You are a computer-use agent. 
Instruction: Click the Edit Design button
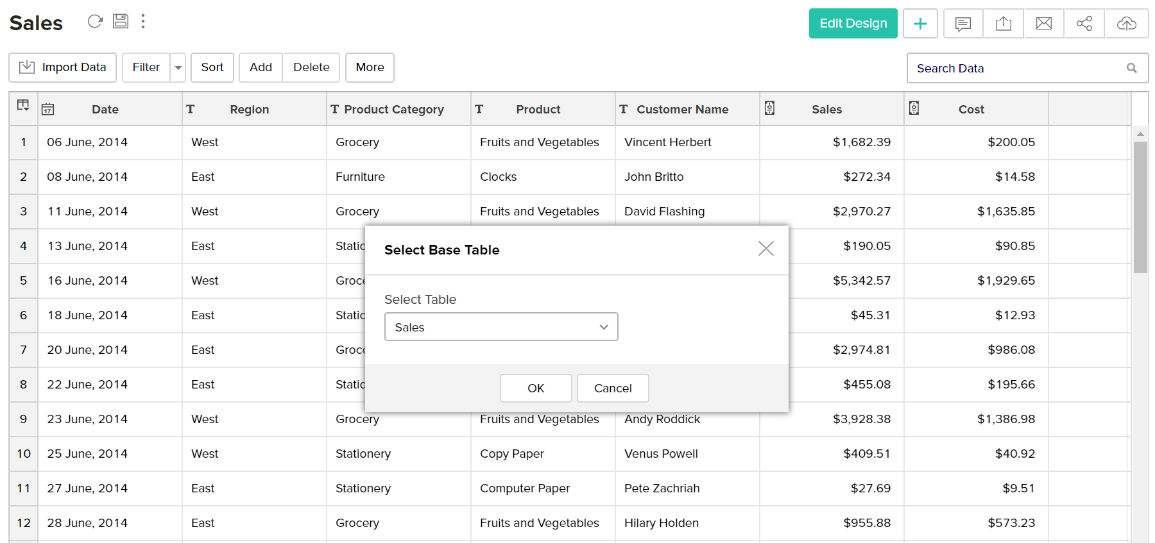click(x=853, y=24)
